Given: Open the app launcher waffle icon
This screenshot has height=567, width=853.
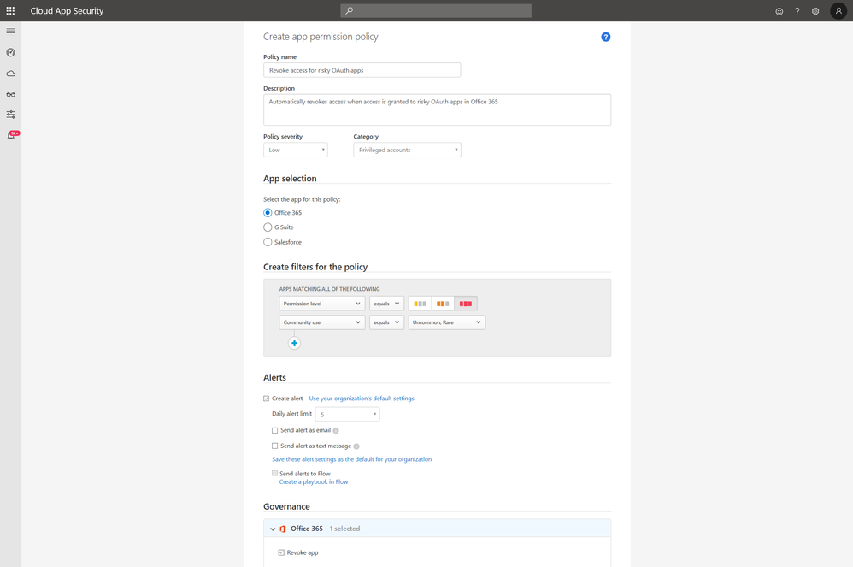Looking at the screenshot, I should (10, 11).
